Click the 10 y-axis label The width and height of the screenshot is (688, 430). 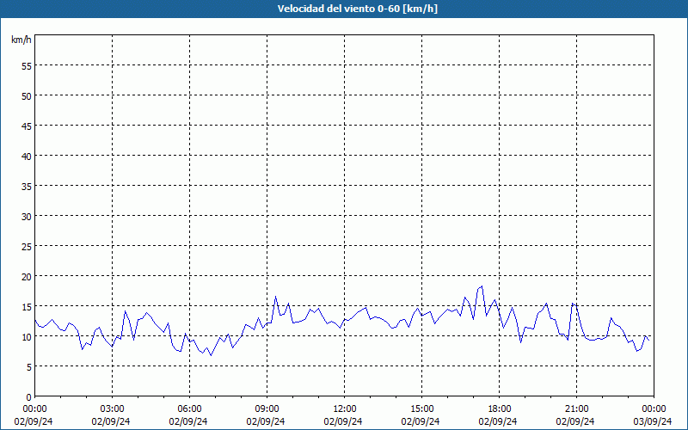point(27,337)
